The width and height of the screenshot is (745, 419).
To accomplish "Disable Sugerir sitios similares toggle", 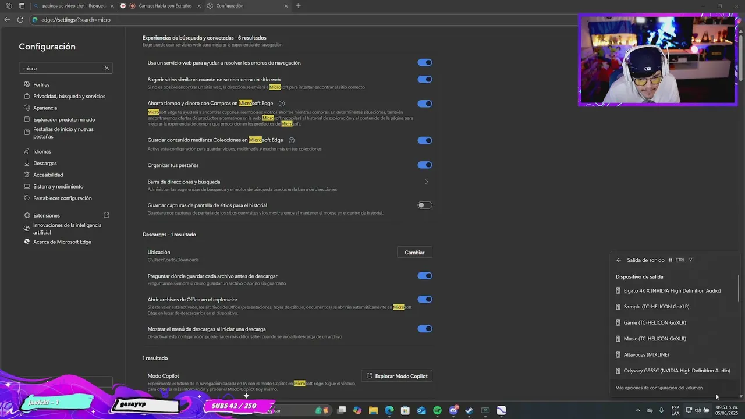I will click(x=425, y=79).
